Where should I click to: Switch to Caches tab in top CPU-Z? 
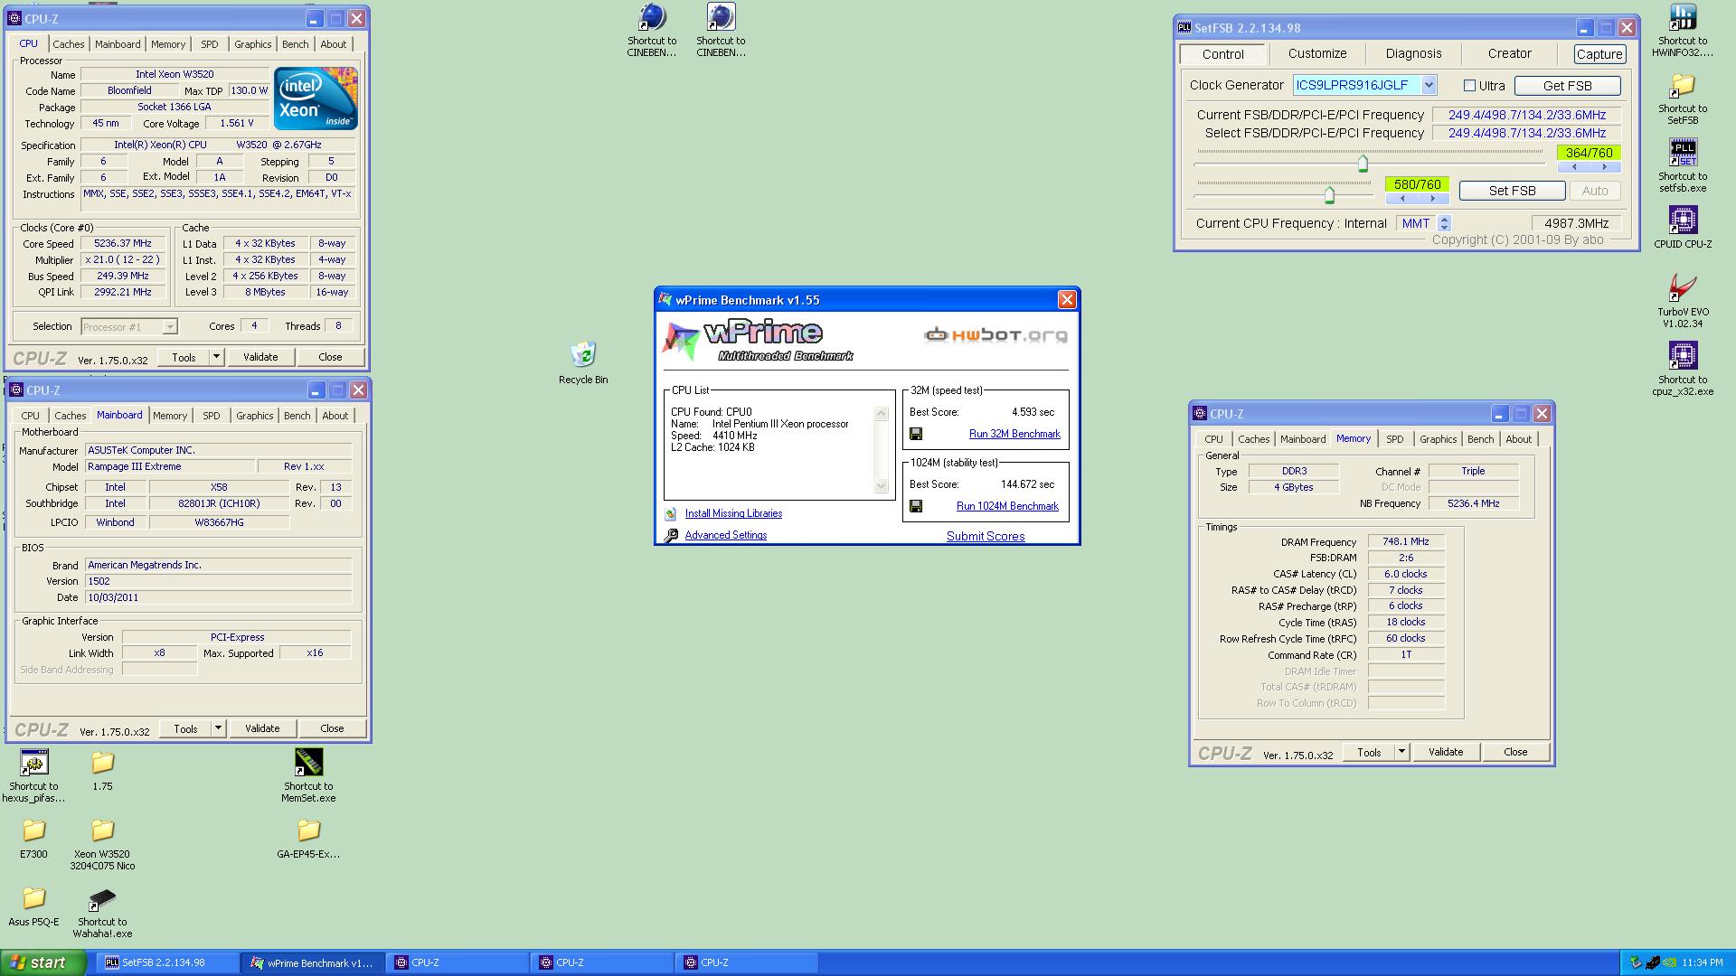(68, 44)
